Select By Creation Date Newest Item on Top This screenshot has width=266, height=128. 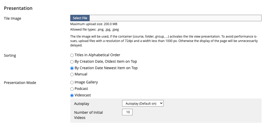[x=72, y=68]
